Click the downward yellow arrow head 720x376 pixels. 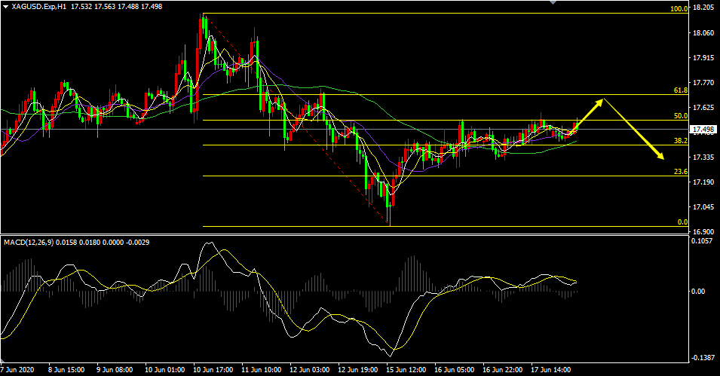coord(661,156)
